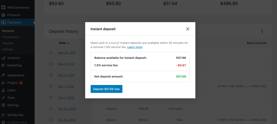Click the Appearance brush icon
The image size is (277, 124).
pyautogui.click(x=3, y=75)
